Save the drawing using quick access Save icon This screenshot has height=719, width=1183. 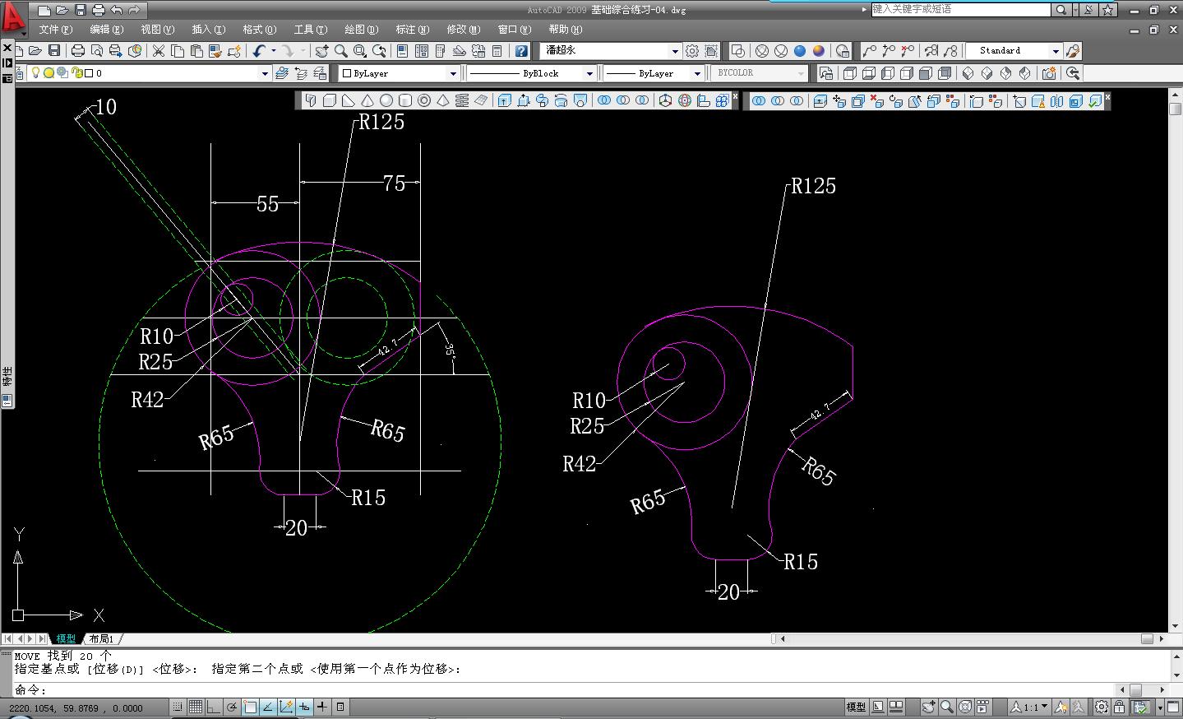tap(81, 10)
